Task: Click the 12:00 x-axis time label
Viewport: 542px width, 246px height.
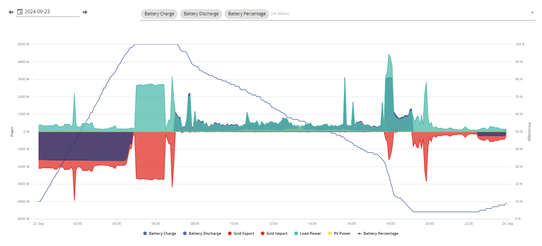Action: click(273, 223)
